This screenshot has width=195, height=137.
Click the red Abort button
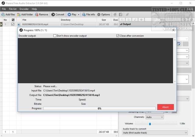pyautogui.click(x=165, y=107)
